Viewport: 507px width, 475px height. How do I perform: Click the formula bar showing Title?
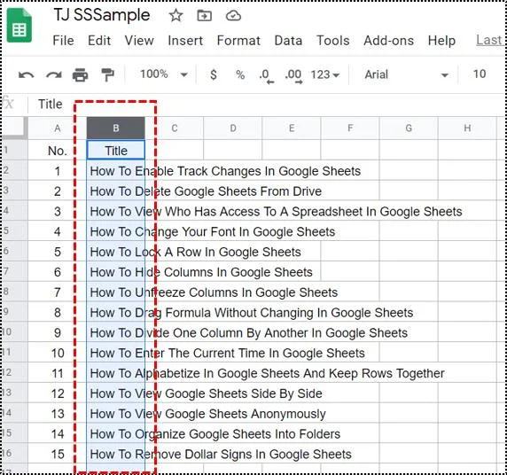pos(266,104)
